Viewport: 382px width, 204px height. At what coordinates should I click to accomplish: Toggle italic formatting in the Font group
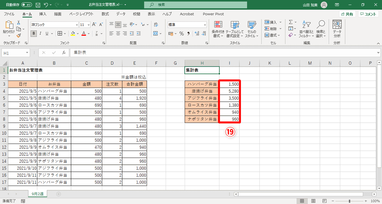[40, 33]
